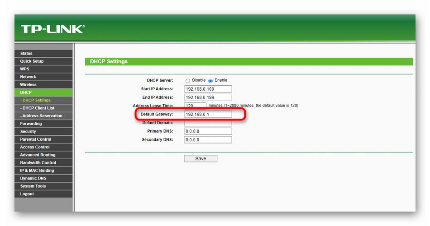
Task: Open the Status menu item
Action: (43, 53)
